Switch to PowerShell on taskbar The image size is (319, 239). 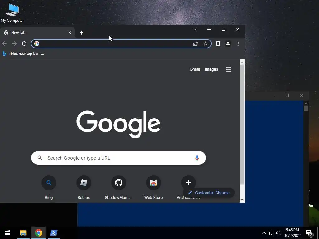point(54,233)
